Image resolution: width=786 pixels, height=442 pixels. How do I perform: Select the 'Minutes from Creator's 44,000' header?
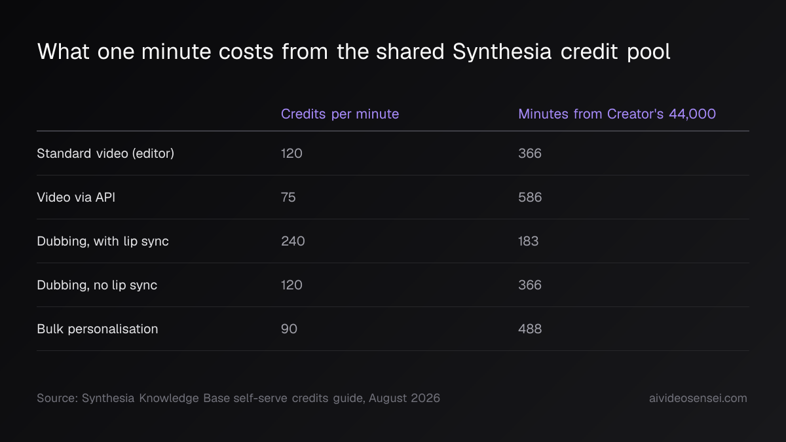point(617,114)
